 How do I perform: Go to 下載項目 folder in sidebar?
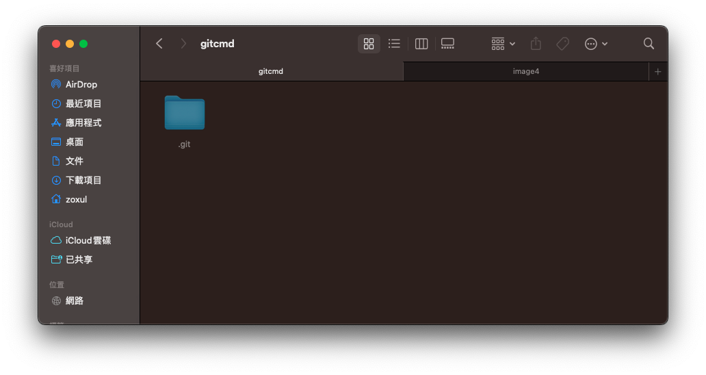click(83, 180)
